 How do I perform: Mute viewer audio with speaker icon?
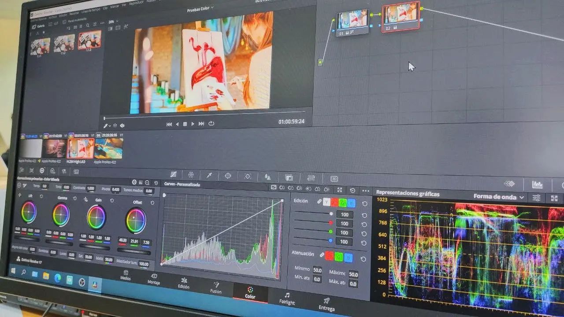122,125
